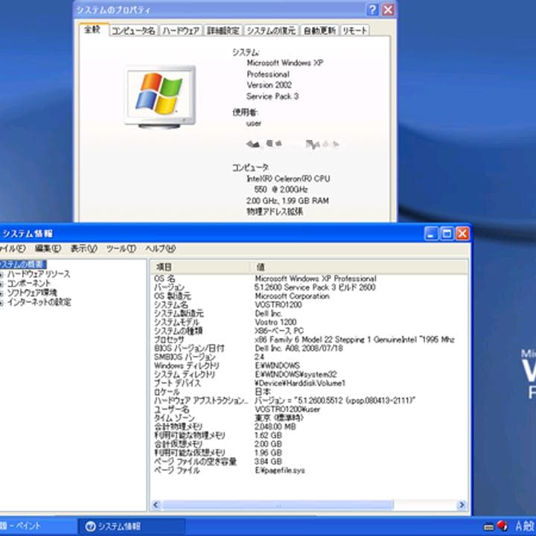Select the Windows ディレクトリ row

click(x=309, y=366)
